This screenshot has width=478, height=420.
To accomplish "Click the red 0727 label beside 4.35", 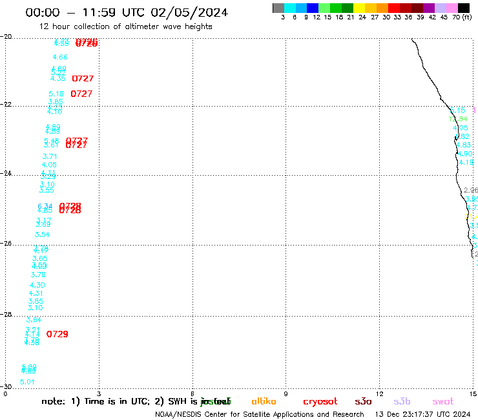I will click(x=83, y=79).
